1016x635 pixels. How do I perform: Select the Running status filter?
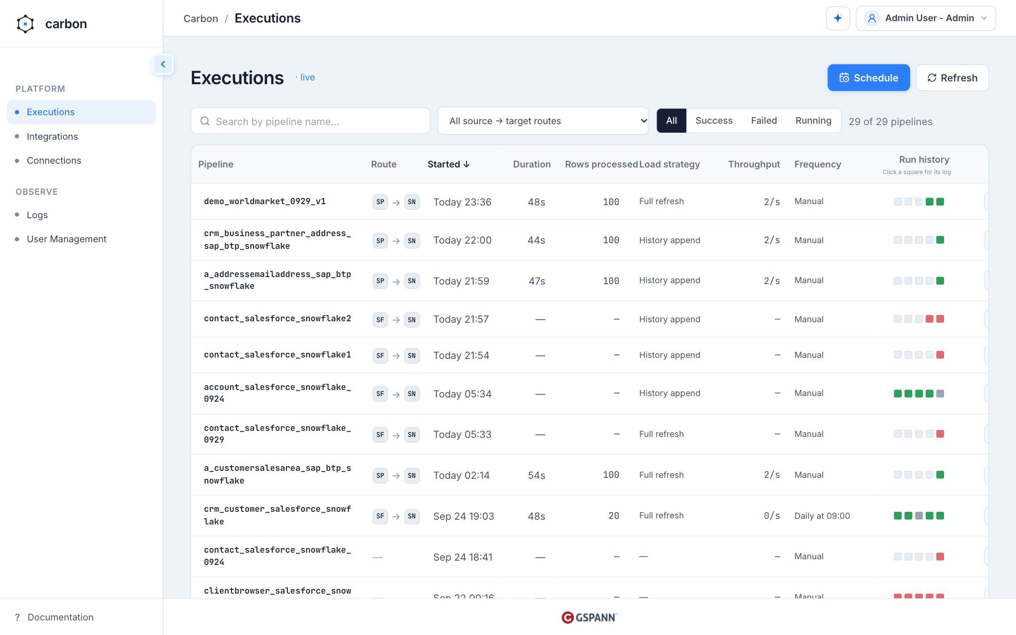813,120
